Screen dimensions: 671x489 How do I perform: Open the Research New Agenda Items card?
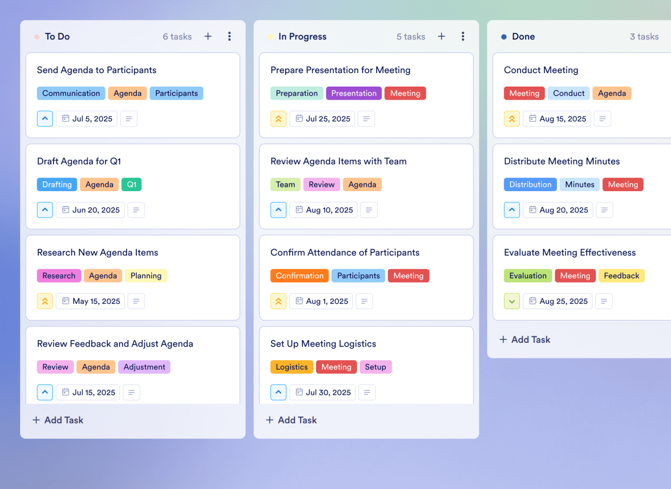[x=97, y=252]
